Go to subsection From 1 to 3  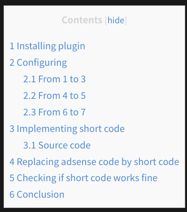[x=54, y=79]
